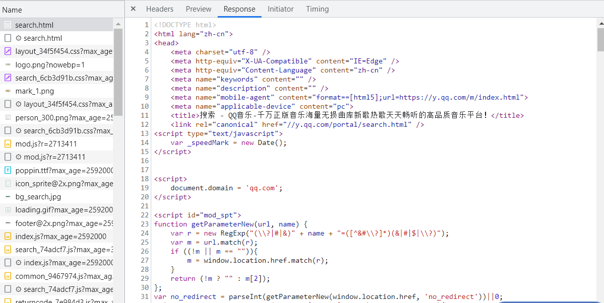Click the Response pane vertical scrollbar thumb
Viewport: 604px width, 303px height.
[600, 40]
